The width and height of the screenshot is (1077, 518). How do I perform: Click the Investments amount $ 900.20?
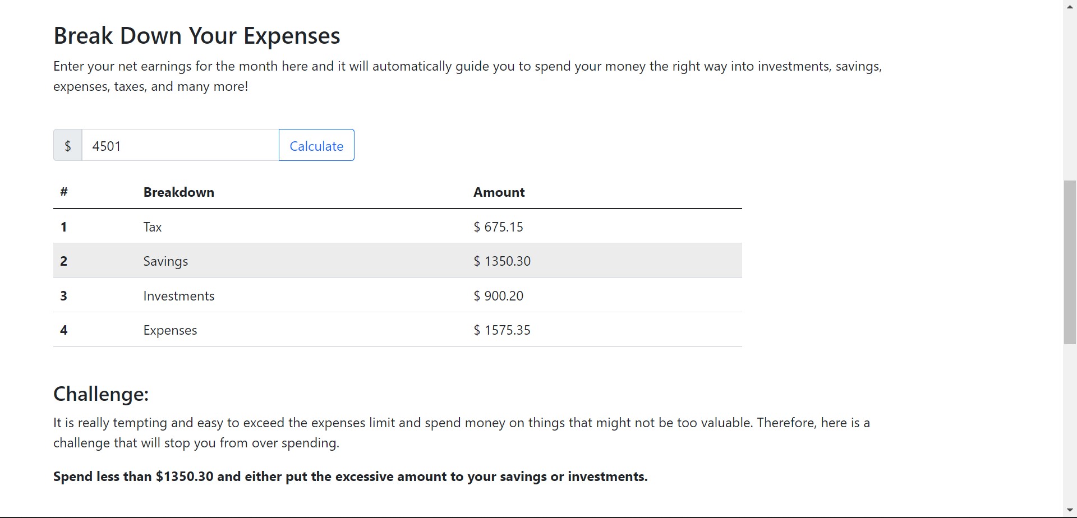[498, 296]
